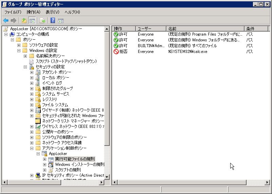
Task: Select the %SYSTEM32%\calc.exe rule name
Action: 187,52
